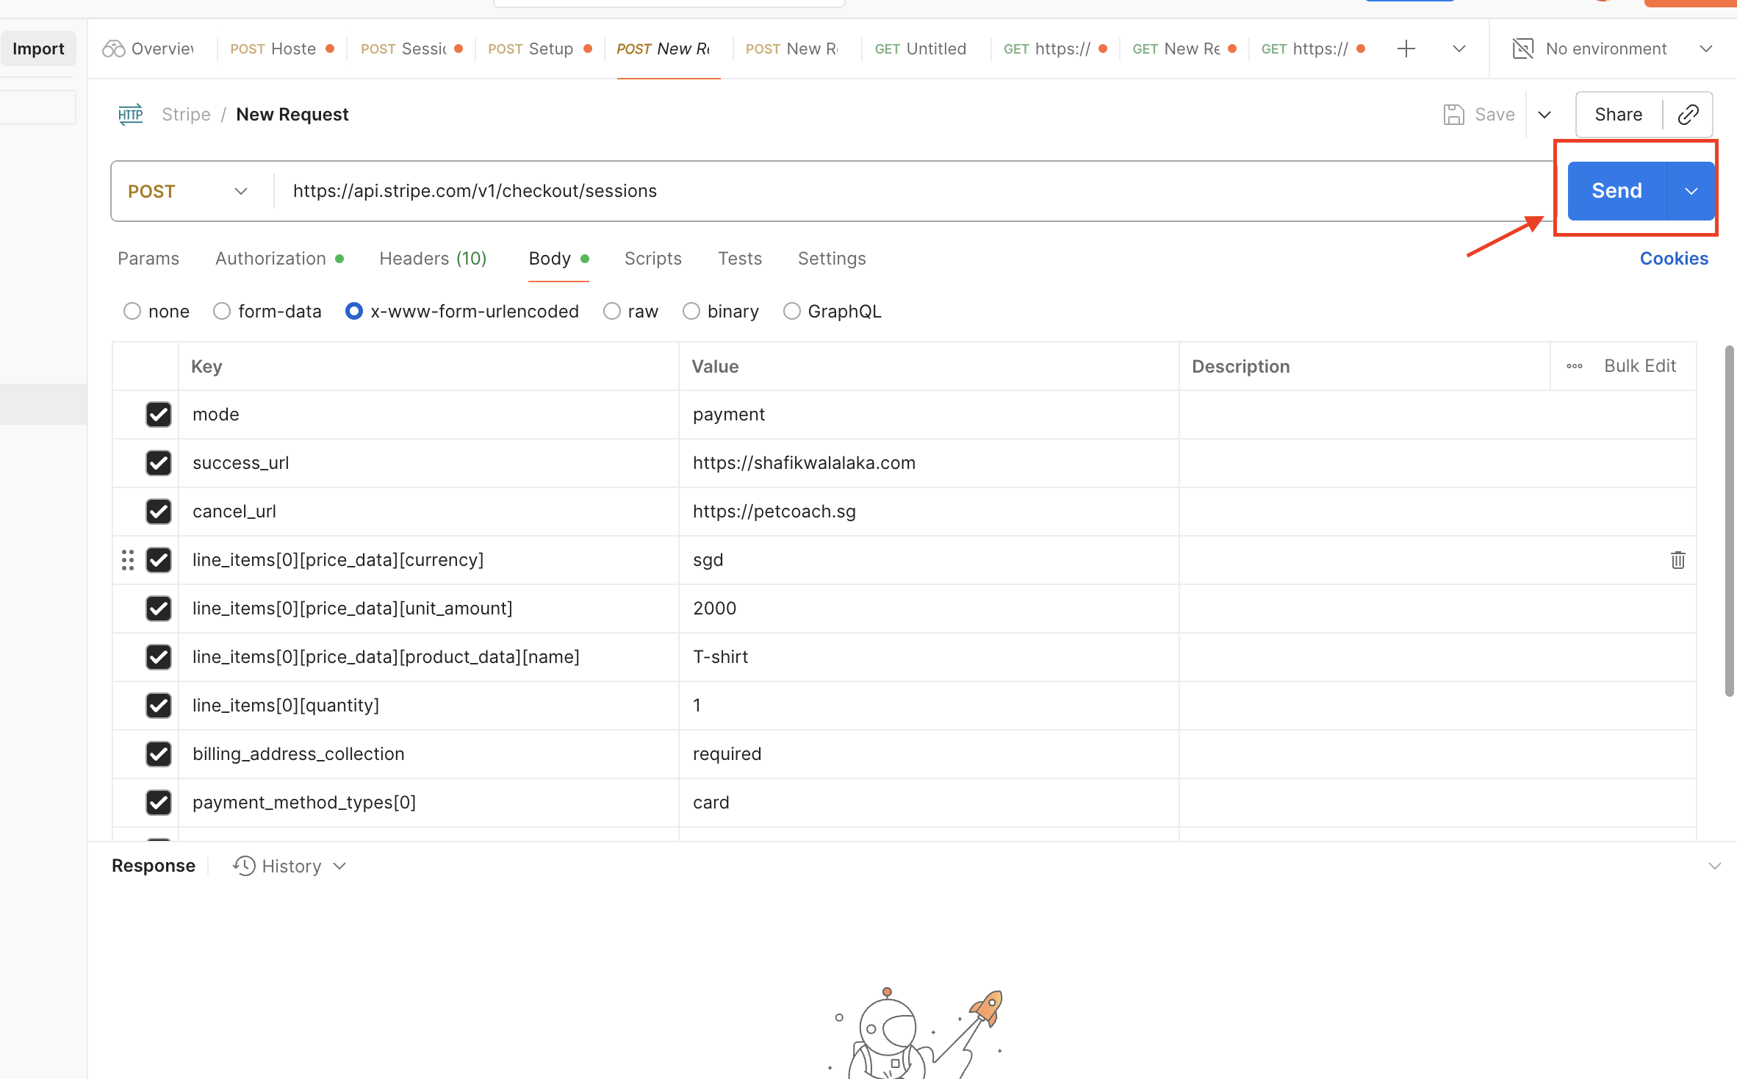Open the Headers (10) tab

[433, 259]
